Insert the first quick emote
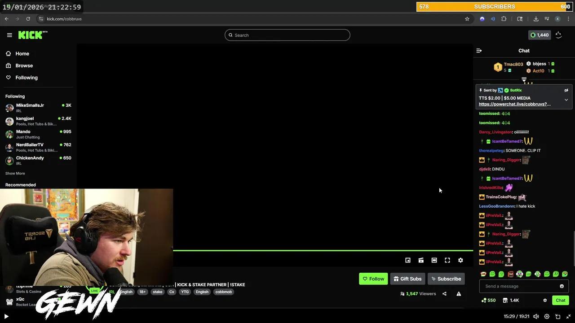This screenshot has height=323, width=575. coord(483,274)
